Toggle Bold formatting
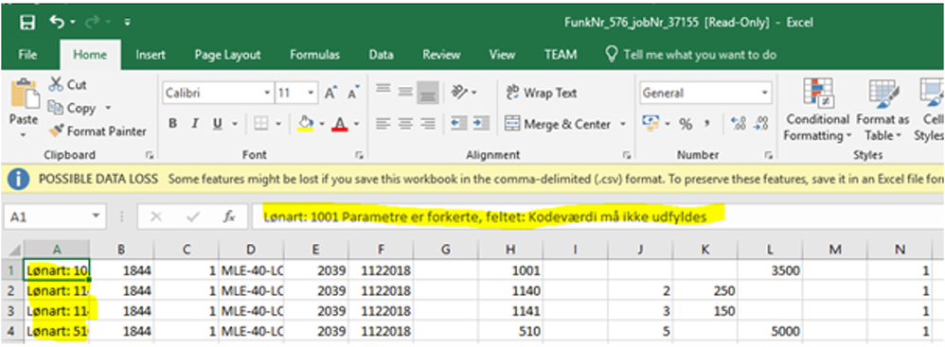The image size is (945, 347). point(173,124)
